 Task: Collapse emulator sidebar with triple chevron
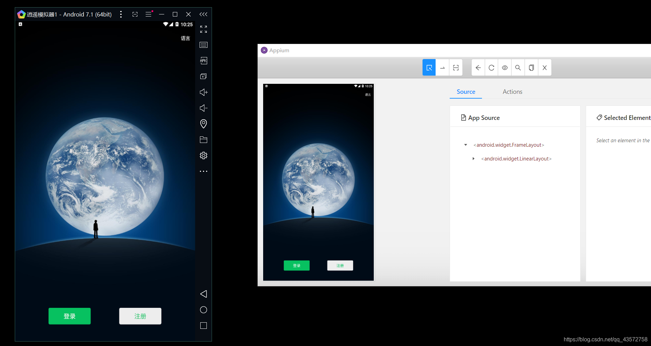[203, 14]
